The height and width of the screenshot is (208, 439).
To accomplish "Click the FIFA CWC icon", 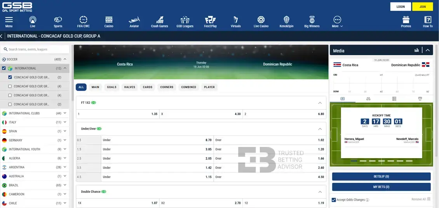I will tap(83, 20).
